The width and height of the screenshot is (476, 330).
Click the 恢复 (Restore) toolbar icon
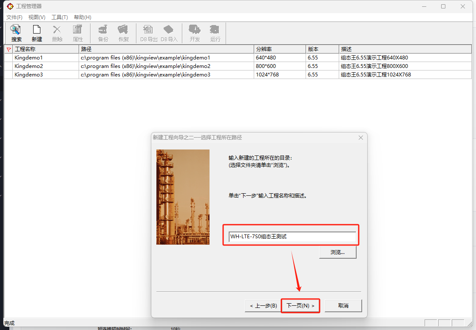click(123, 33)
